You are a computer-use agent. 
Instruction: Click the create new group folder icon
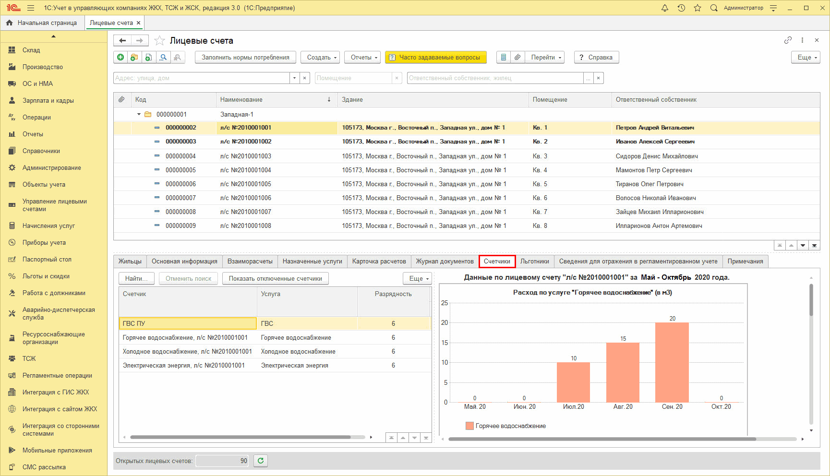click(x=134, y=57)
